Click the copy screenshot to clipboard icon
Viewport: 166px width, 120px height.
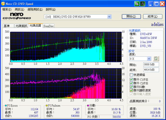pos(137,4)
